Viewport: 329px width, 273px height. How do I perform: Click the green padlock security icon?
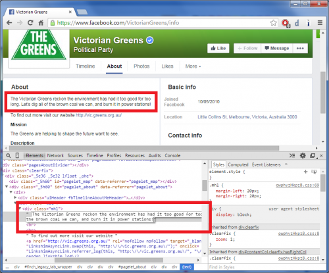pos(53,23)
